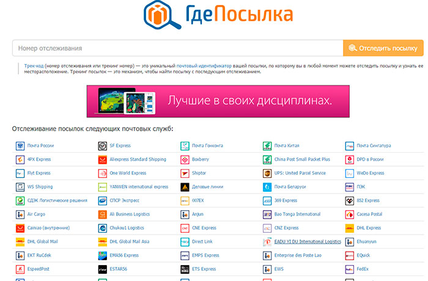Select the Почта Сингапура link
Viewport: 428px width, 281px height.
374,146
